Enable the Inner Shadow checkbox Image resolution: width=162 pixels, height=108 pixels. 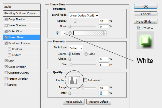[6, 25]
